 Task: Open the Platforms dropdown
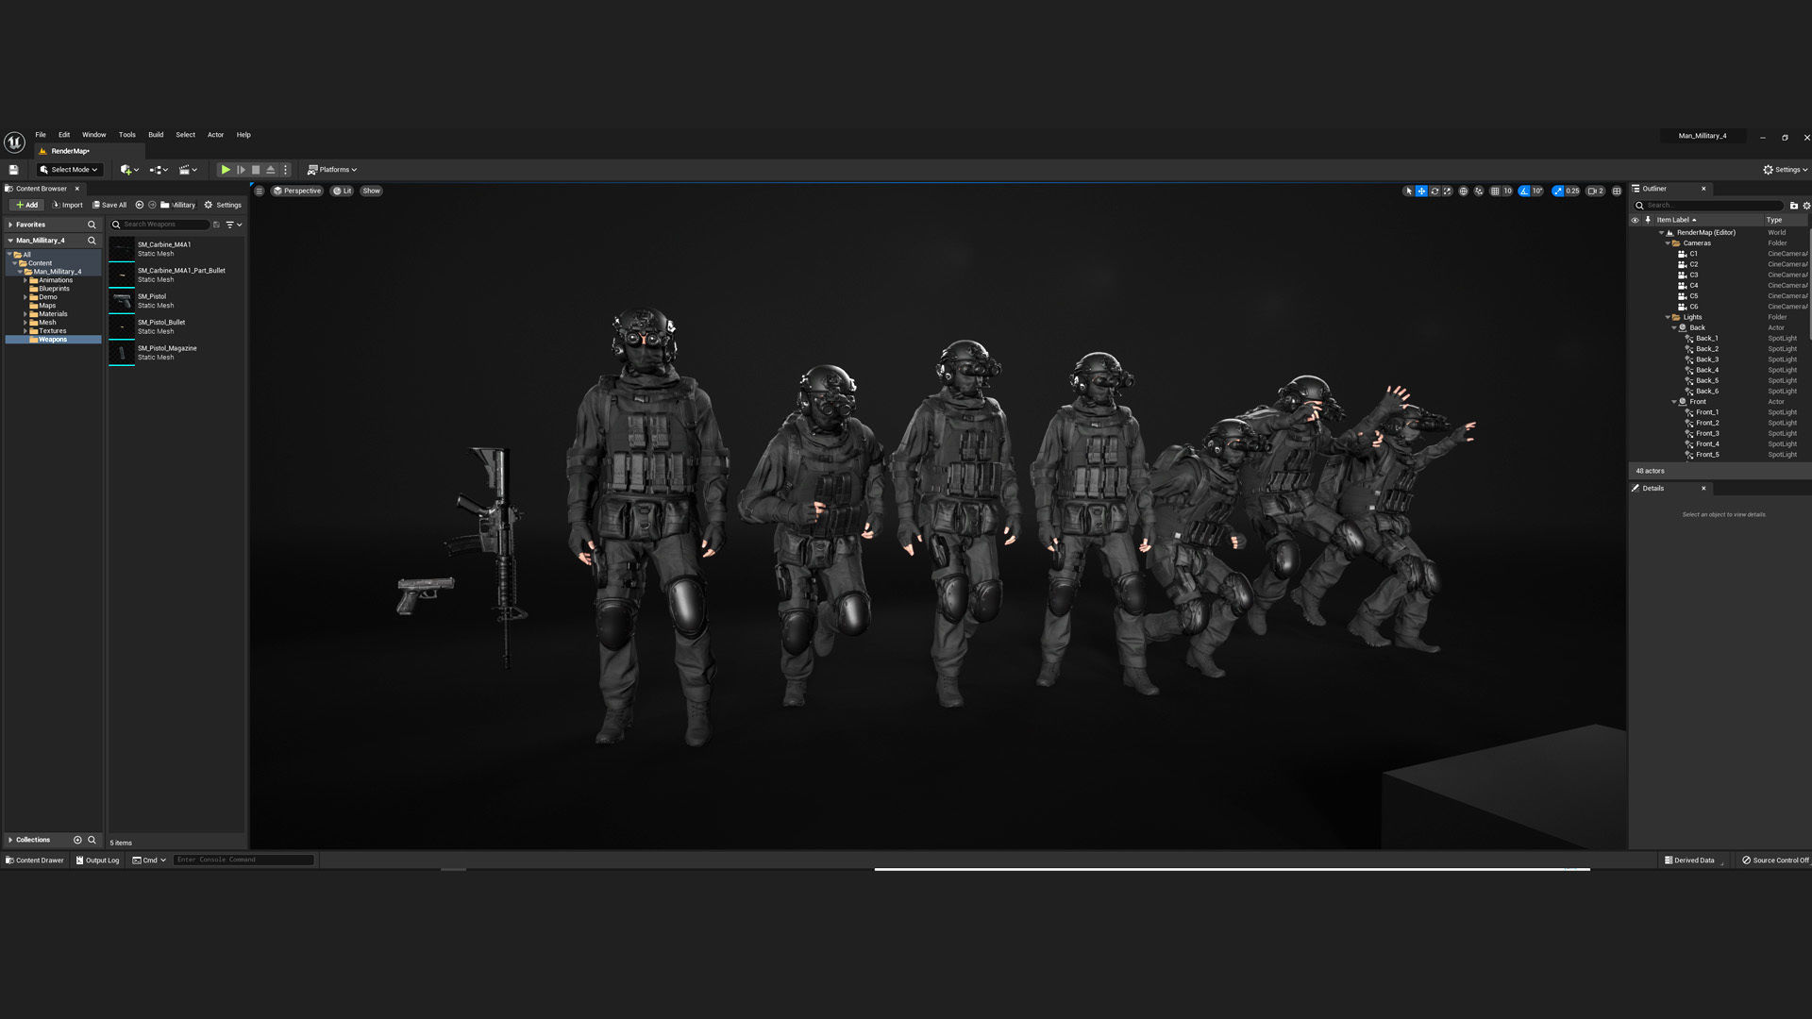point(332,170)
